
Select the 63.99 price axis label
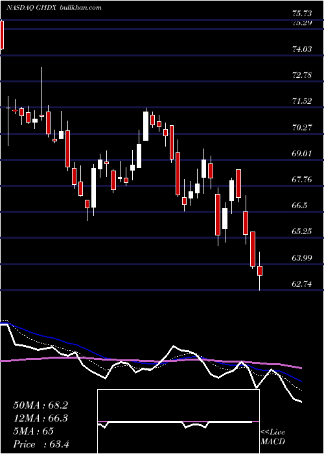tap(302, 257)
